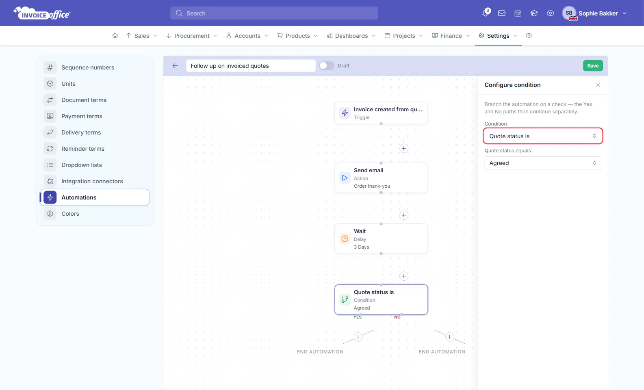
Task: Open the Finance menu
Action: pos(451,35)
